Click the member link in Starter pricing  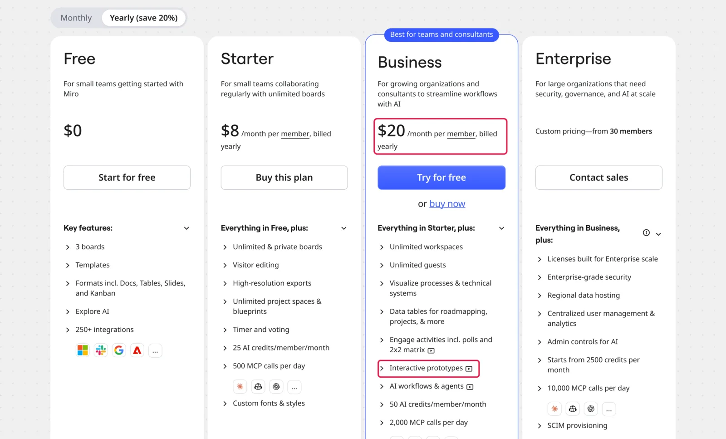(295, 134)
